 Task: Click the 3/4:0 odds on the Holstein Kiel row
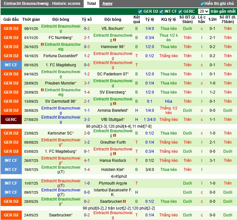[x=150, y=170]
